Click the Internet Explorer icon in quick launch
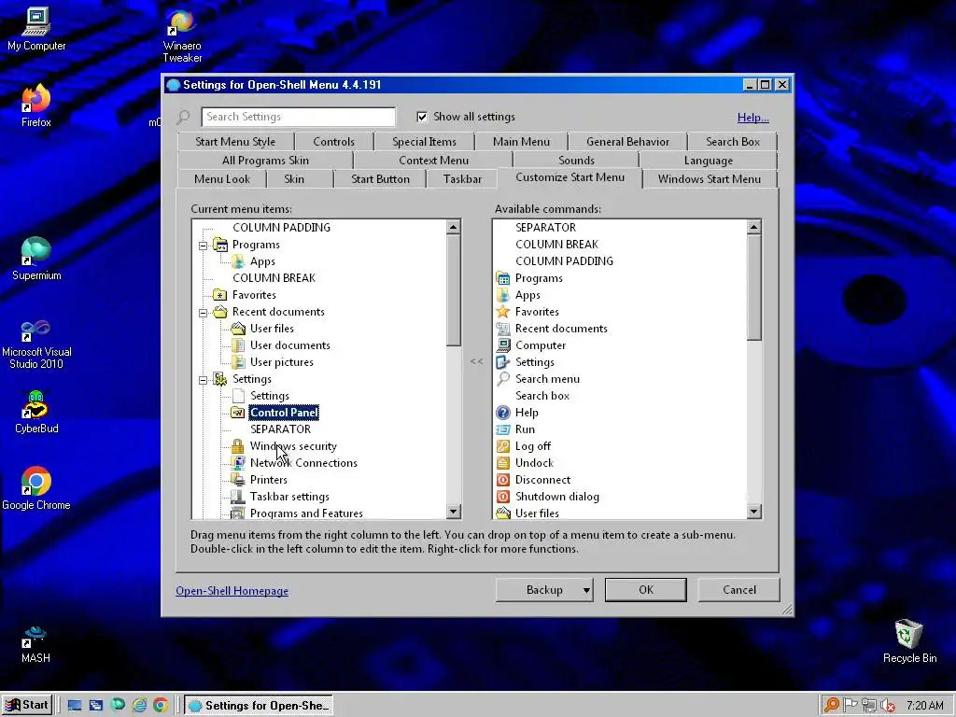956x717 pixels. point(139,706)
